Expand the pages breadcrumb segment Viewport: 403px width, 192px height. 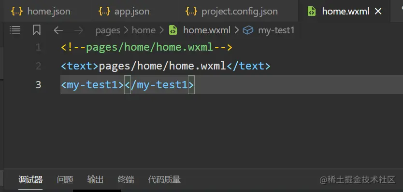[x=108, y=30]
